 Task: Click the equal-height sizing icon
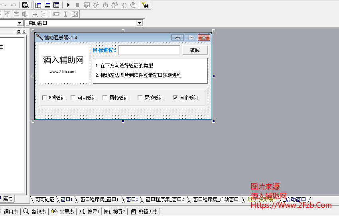point(65,14)
